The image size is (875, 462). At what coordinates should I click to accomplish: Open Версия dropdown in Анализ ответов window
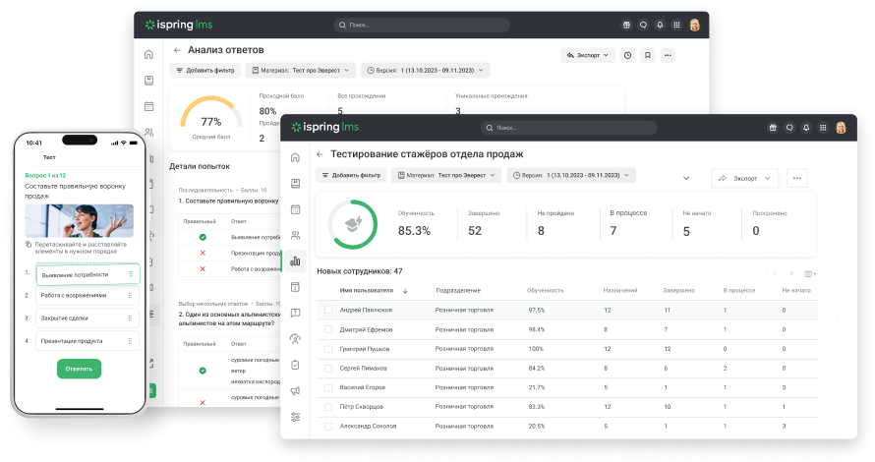click(x=425, y=71)
